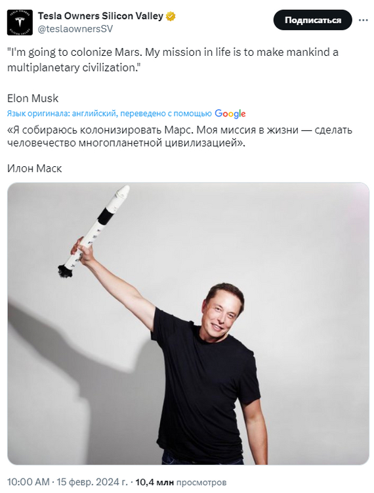Click the 10:00 AM timestamp
374x493 pixels.
coord(28,482)
